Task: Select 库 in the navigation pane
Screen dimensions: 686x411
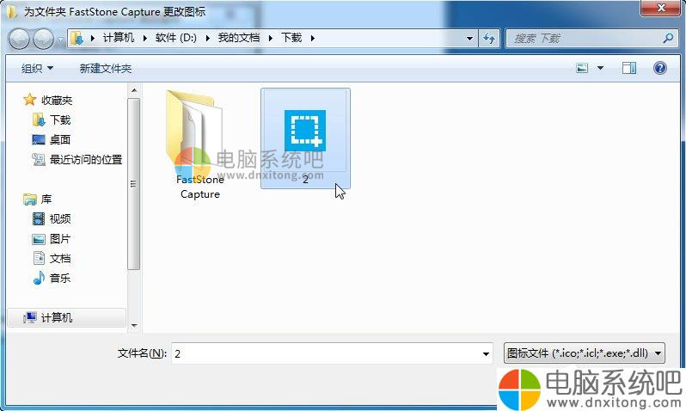Action: [x=46, y=199]
